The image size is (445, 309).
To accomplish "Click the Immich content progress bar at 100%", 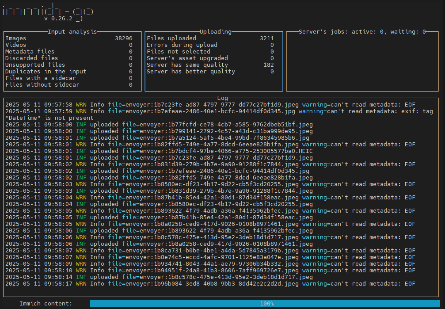I will coord(265,303).
